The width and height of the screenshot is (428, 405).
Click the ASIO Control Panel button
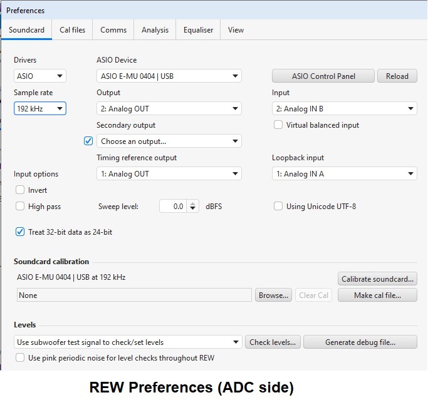click(323, 76)
